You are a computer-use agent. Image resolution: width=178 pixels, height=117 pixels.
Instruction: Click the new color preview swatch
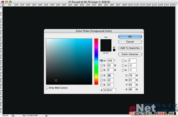[x=106, y=42]
